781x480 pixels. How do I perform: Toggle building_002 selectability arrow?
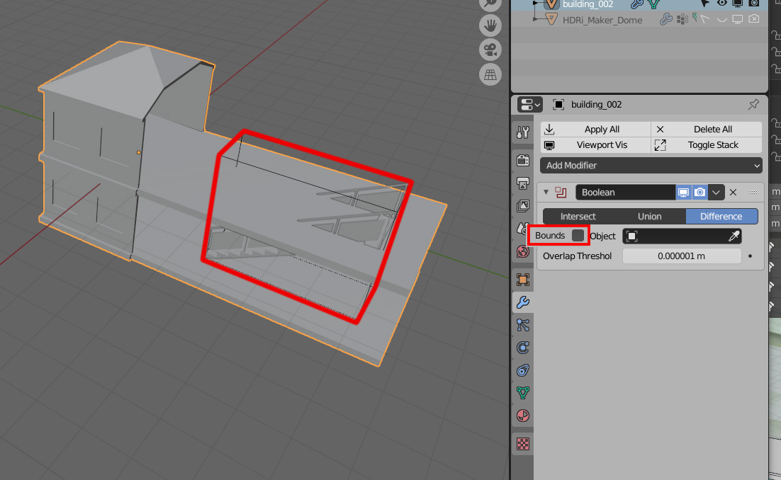pyautogui.click(x=704, y=4)
